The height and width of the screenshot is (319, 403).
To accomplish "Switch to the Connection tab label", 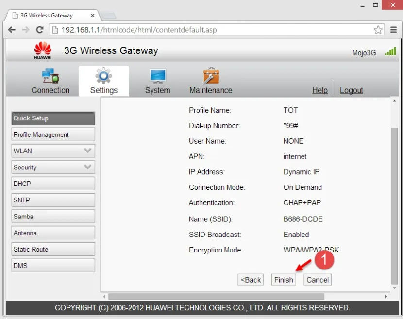I will pyautogui.click(x=50, y=90).
